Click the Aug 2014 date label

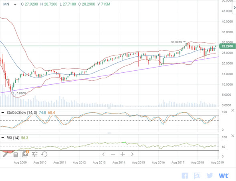(119, 162)
